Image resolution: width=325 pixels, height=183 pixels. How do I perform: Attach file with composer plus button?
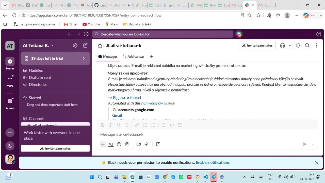tap(103, 144)
